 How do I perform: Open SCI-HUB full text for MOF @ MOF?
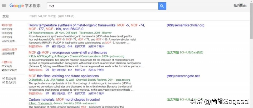[x=185, y=52]
